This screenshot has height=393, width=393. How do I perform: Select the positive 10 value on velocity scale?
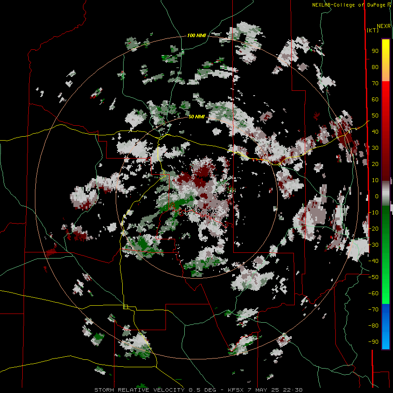[x=375, y=180]
